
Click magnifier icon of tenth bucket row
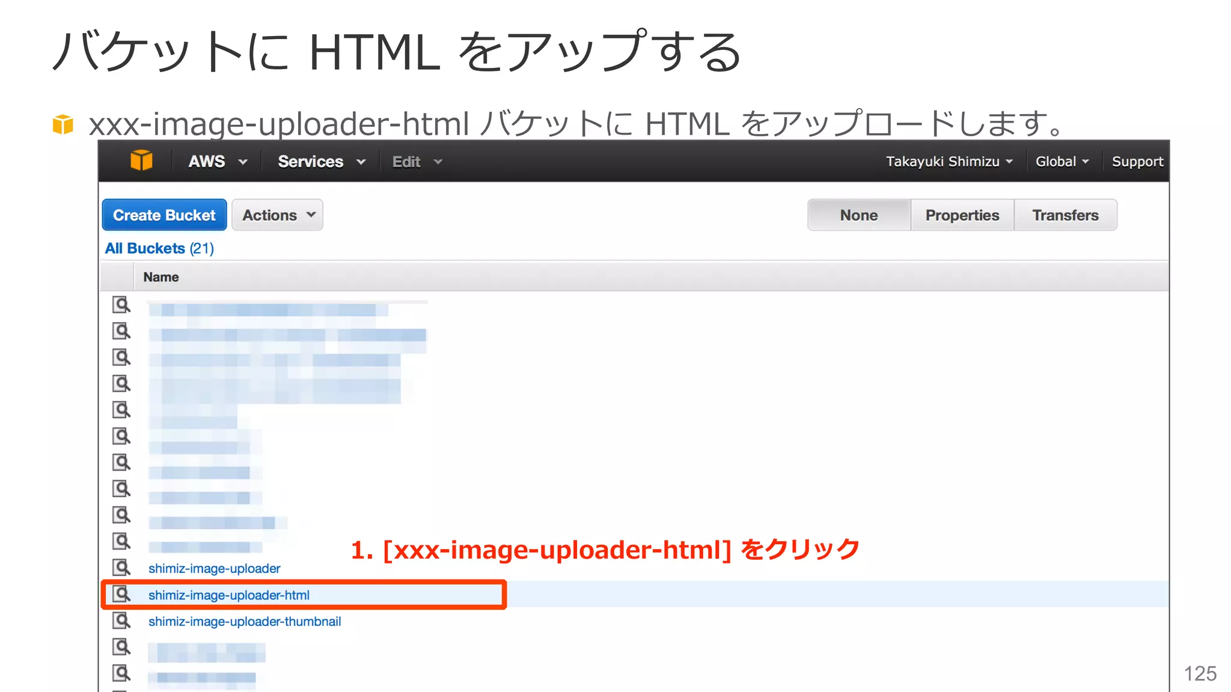click(121, 541)
